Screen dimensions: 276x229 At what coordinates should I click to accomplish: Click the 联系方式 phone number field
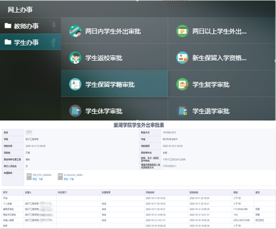pyautogui.click(x=218, y=133)
